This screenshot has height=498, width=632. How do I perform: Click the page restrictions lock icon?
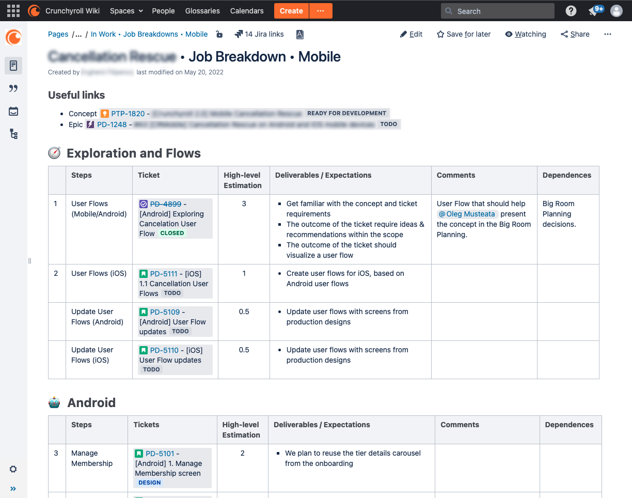pyautogui.click(x=219, y=34)
